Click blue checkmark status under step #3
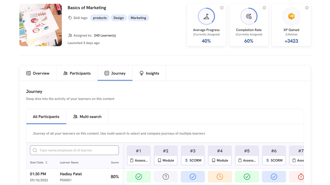 pyautogui.click(x=193, y=177)
